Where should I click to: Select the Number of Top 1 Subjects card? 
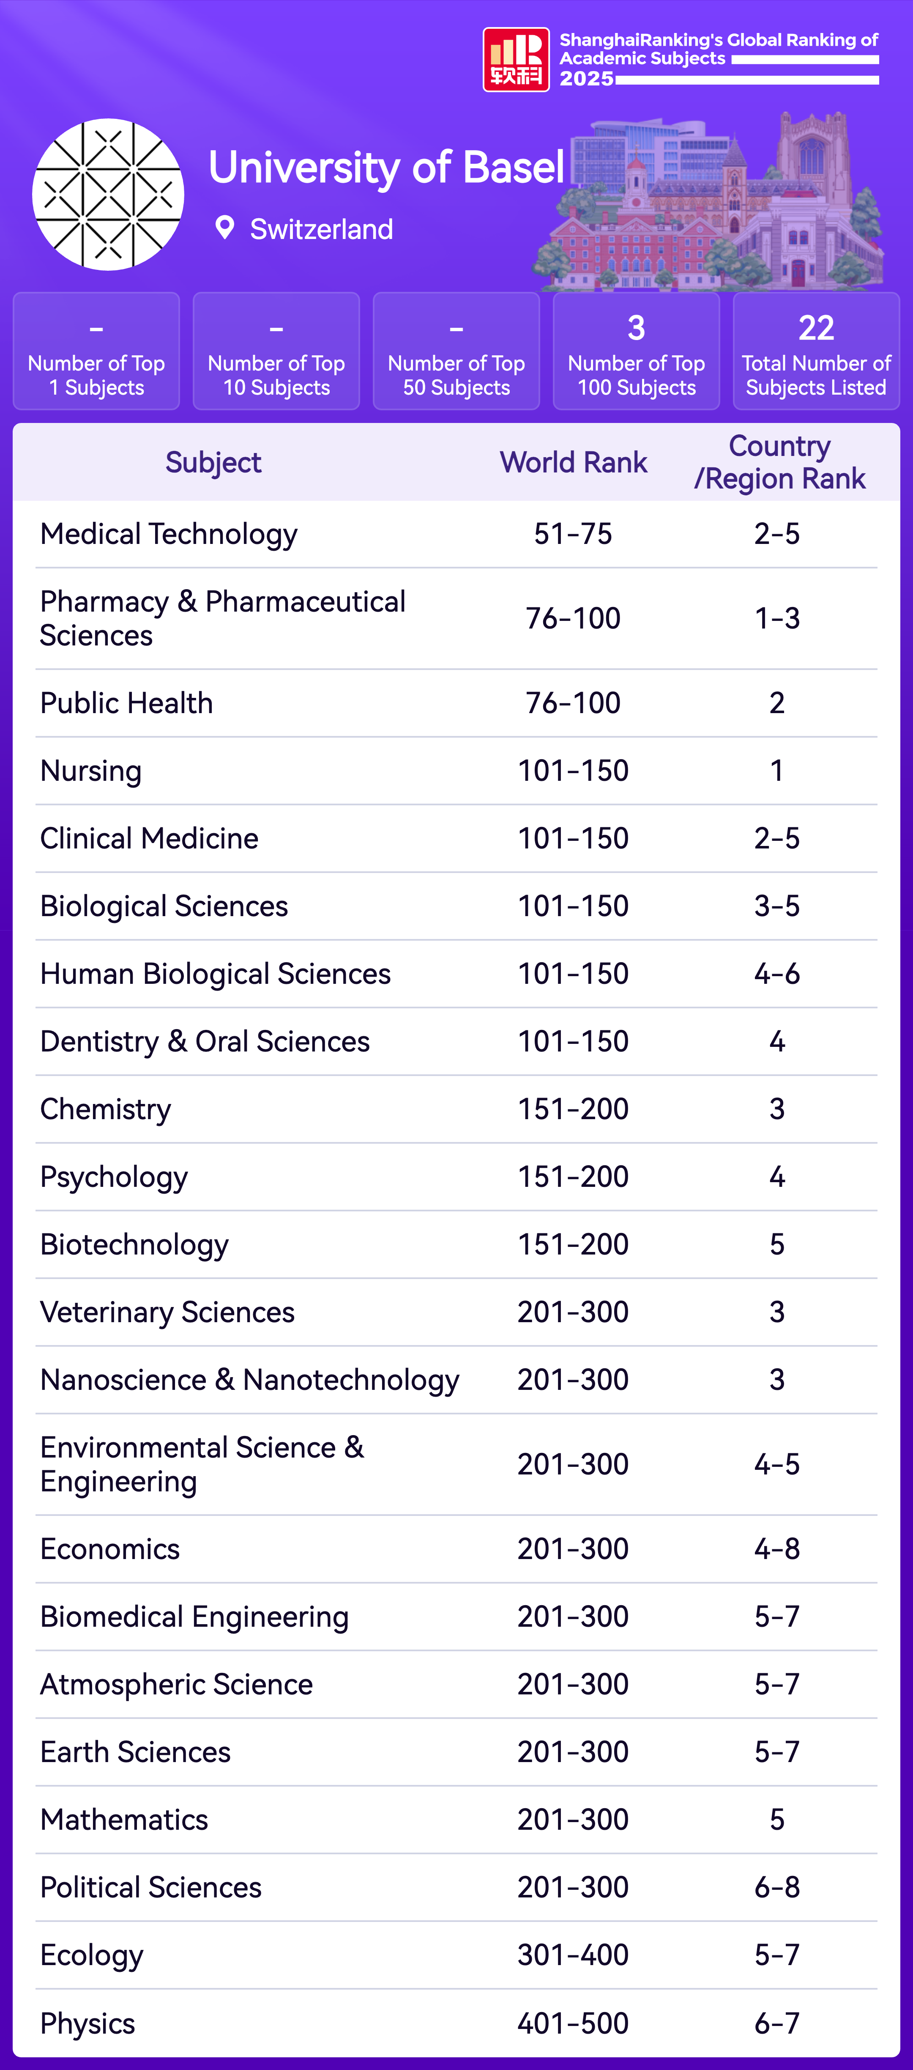96,351
